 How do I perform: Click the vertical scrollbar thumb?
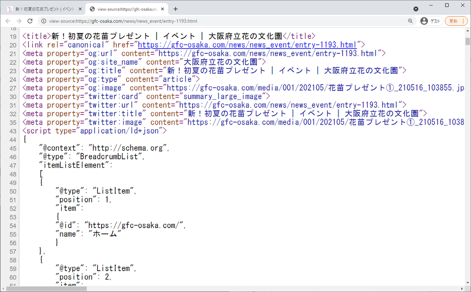[468, 41]
